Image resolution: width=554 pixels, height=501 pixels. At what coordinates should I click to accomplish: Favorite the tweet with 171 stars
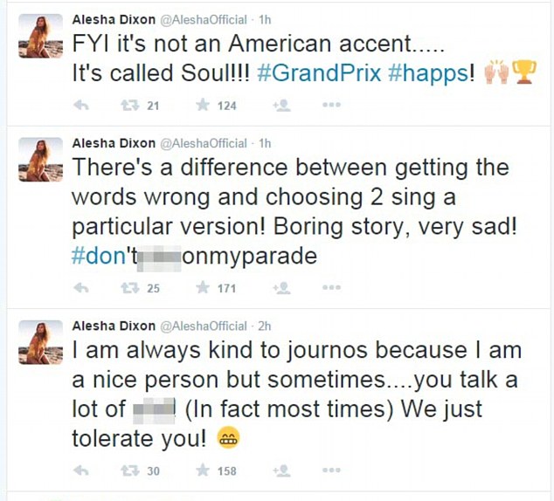coord(203,288)
